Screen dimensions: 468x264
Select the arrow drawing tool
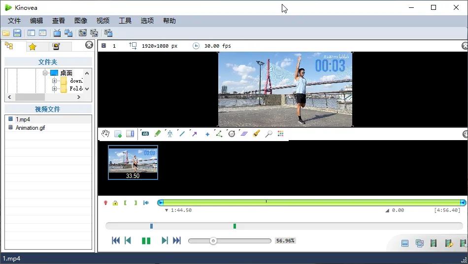[x=194, y=134]
